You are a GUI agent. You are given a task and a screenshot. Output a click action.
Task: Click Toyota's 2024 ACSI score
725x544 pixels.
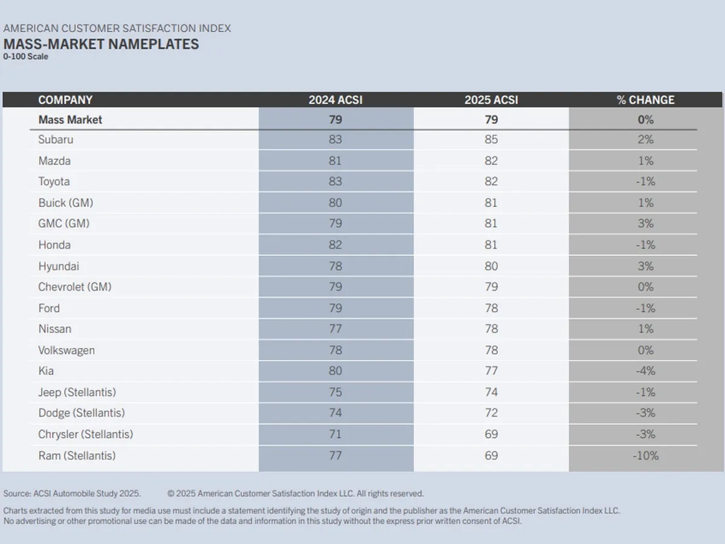tap(335, 181)
